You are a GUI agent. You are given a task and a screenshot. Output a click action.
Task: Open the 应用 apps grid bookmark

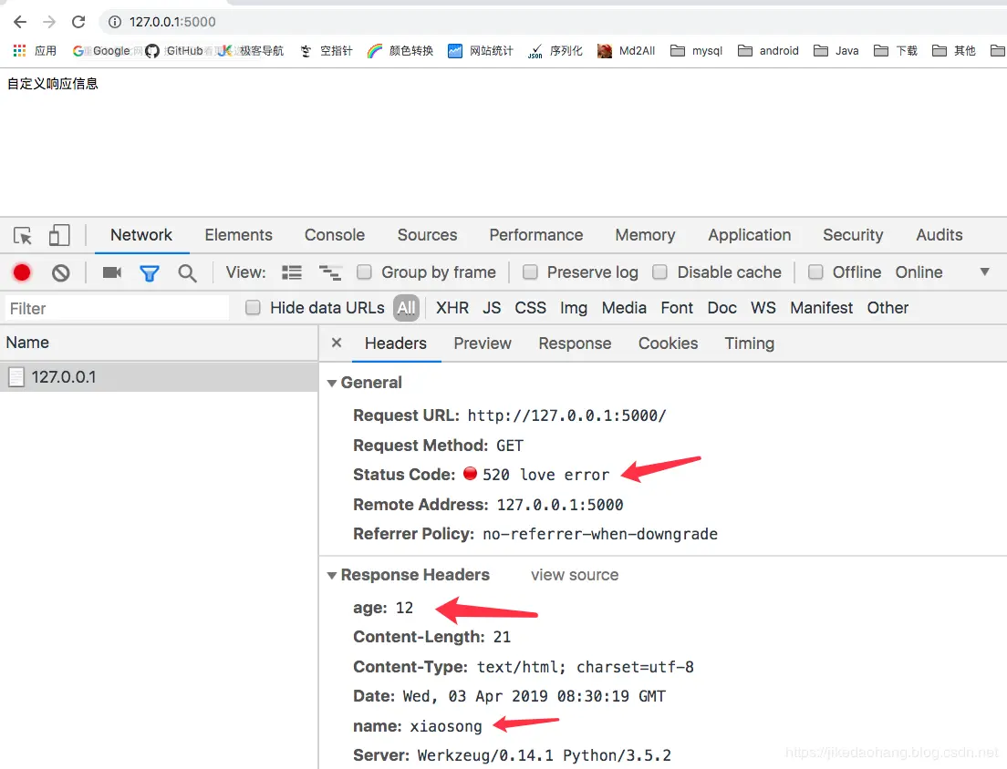pyautogui.click(x=35, y=51)
